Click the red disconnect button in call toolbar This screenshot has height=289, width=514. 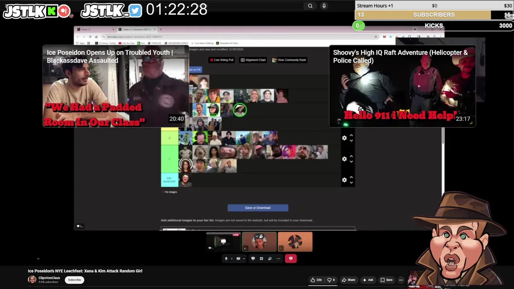pos(291,258)
